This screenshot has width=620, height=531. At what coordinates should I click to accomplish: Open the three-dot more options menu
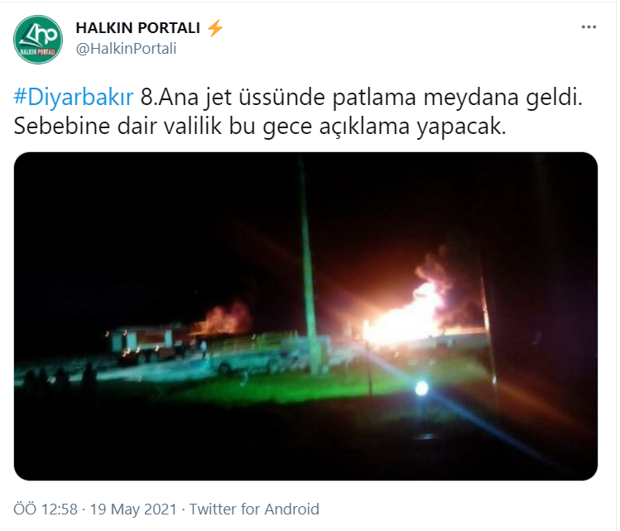pyautogui.click(x=589, y=27)
